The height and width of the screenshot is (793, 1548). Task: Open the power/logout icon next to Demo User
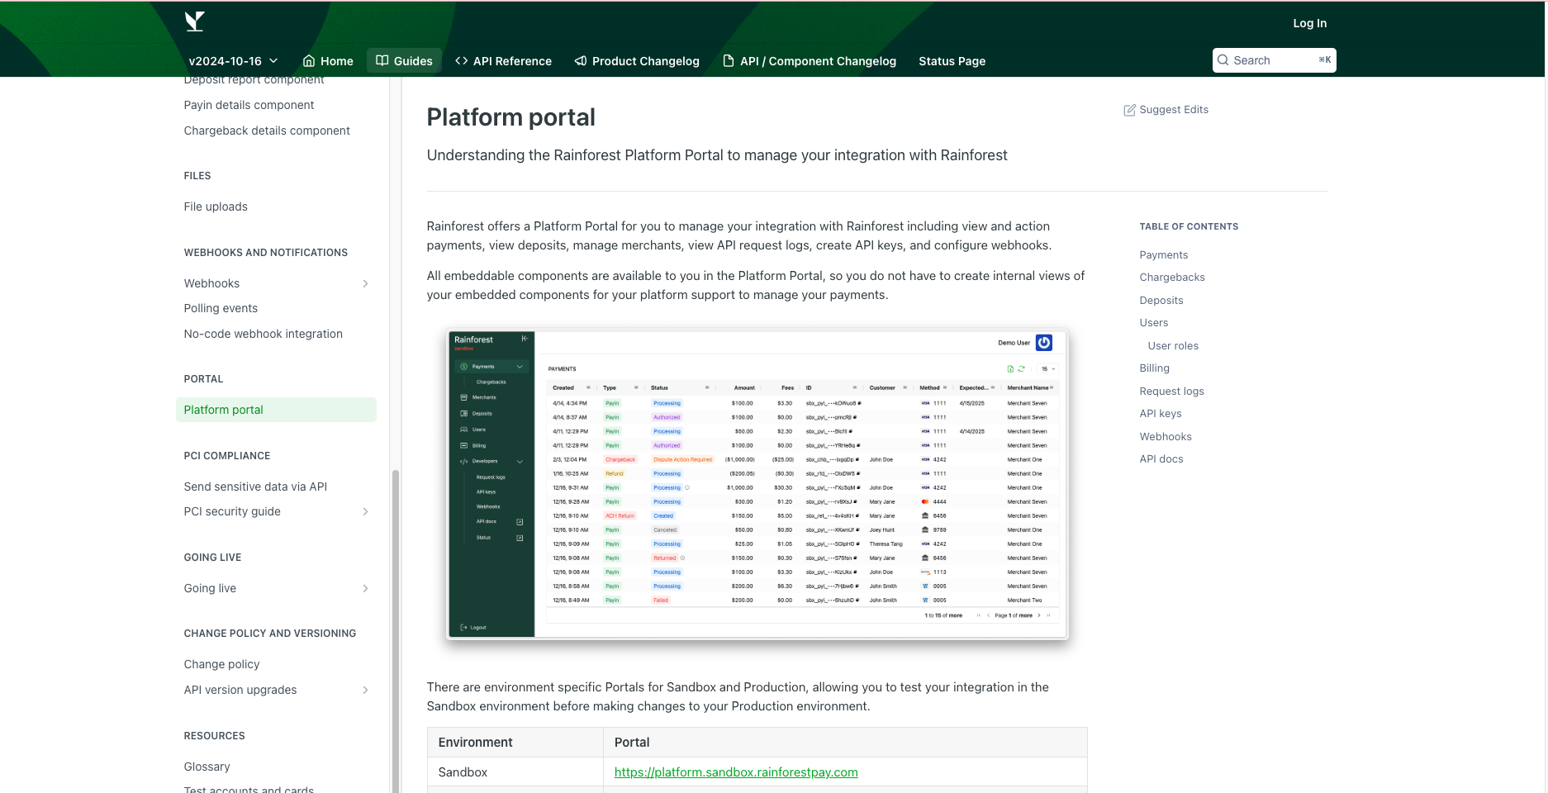[1044, 343]
